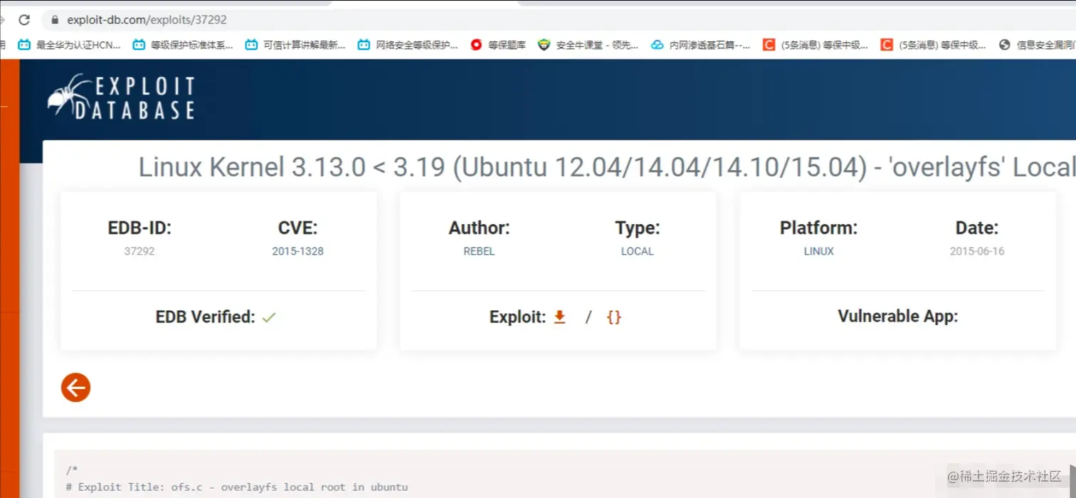
Task: Open the first (5条消息) 等保中级 bookmark
Action: tap(816, 45)
